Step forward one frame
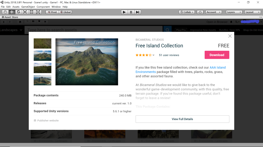263x147 pixels. coord(138,12)
